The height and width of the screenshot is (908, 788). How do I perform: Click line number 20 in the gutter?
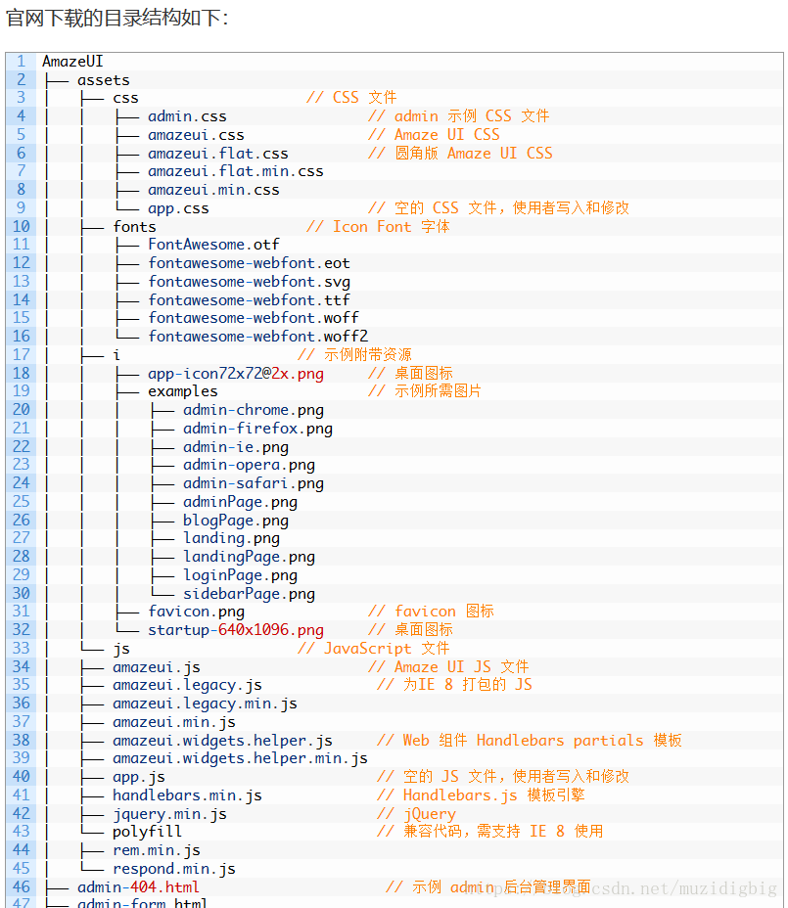tap(22, 410)
